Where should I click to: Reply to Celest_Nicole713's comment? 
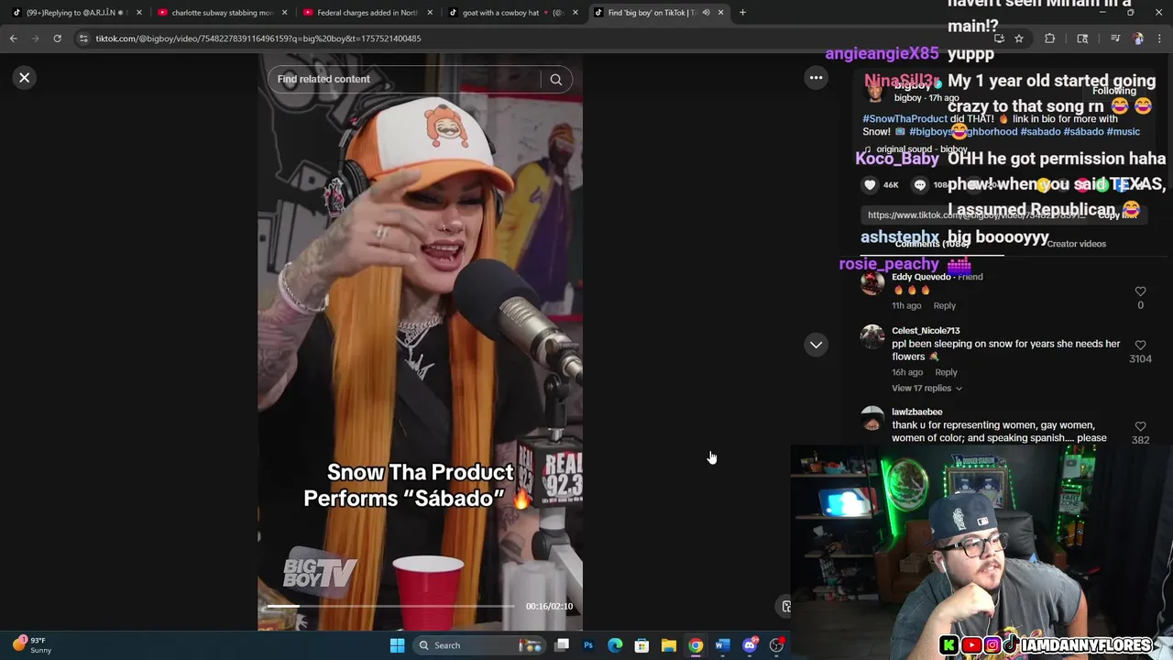[946, 373]
